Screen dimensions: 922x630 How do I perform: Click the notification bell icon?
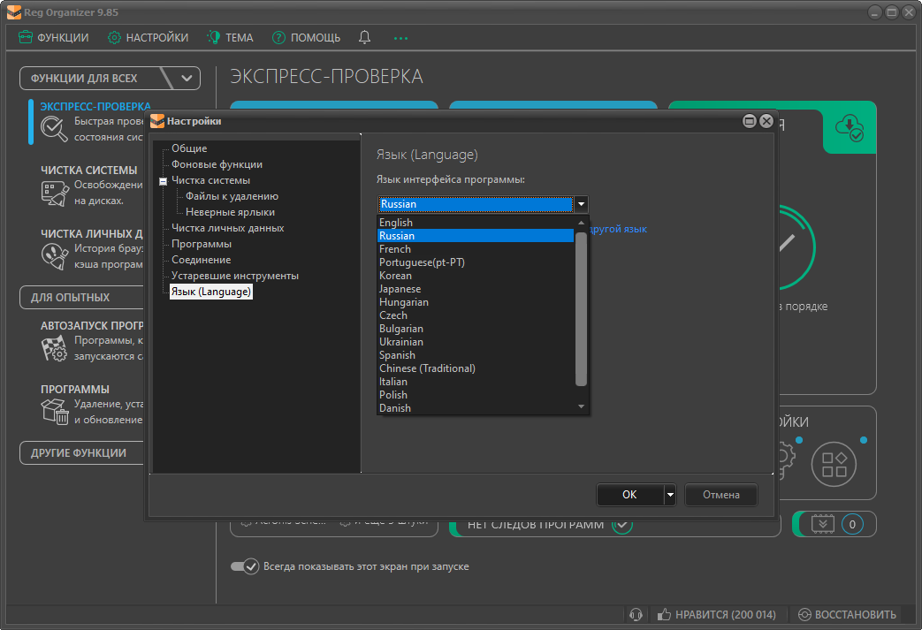coord(365,38)
